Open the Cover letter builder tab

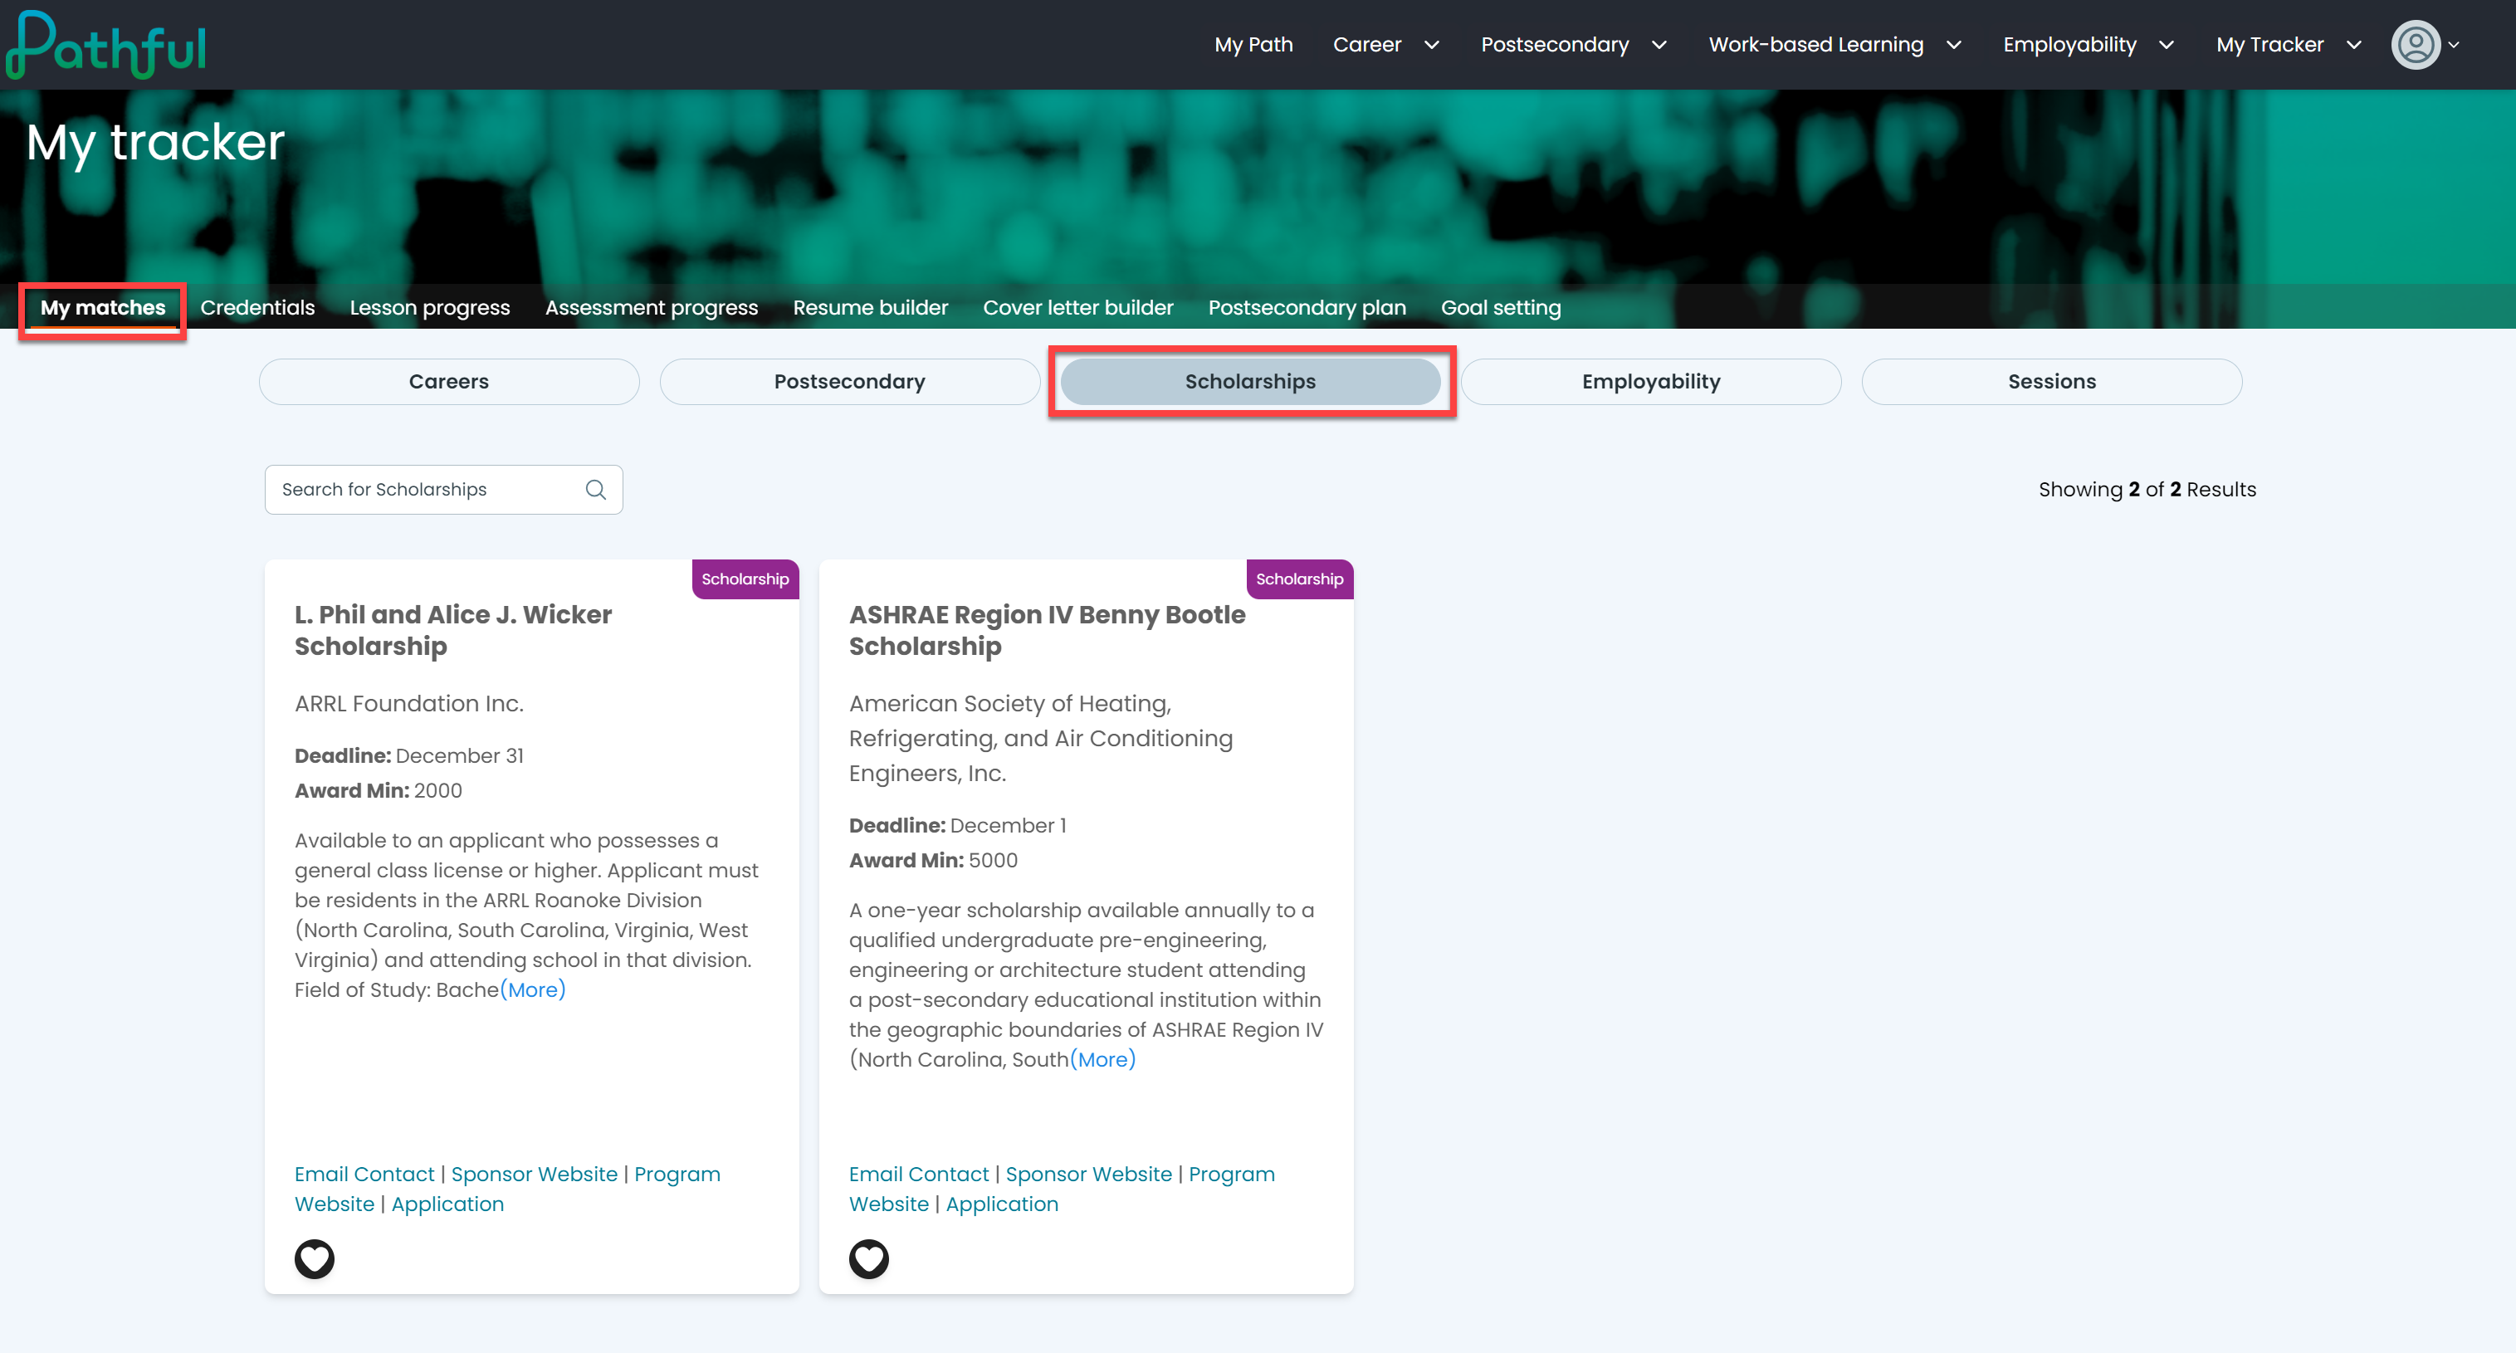(1078, 308)
